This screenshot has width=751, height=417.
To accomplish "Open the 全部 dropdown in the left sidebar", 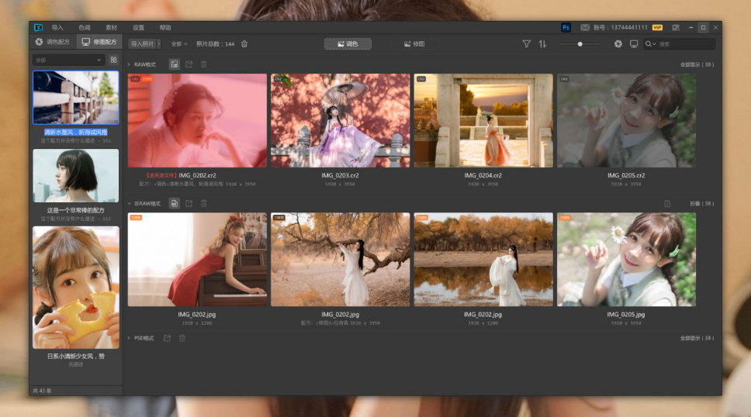I will tap(67, 60).
